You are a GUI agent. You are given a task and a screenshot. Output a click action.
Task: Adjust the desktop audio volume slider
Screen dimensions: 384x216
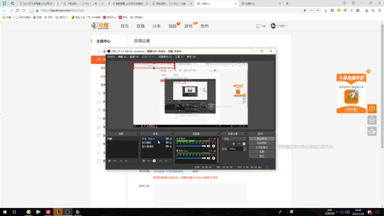tap(191, 146)
